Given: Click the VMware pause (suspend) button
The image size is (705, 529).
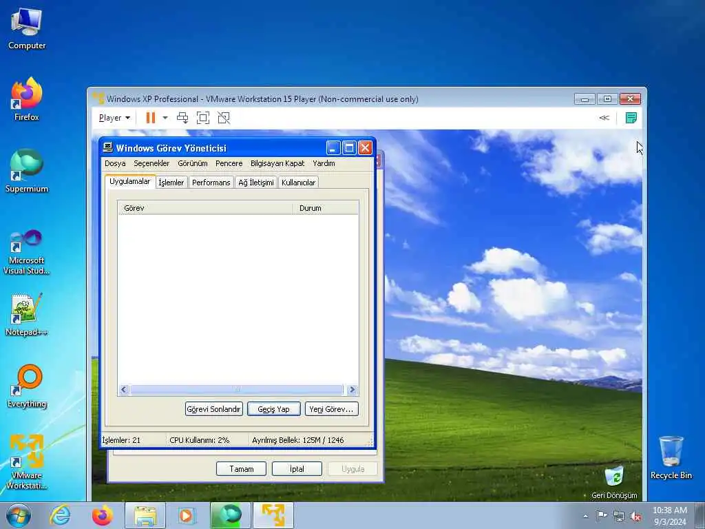Looking at the screenshot, I should 151,118.
